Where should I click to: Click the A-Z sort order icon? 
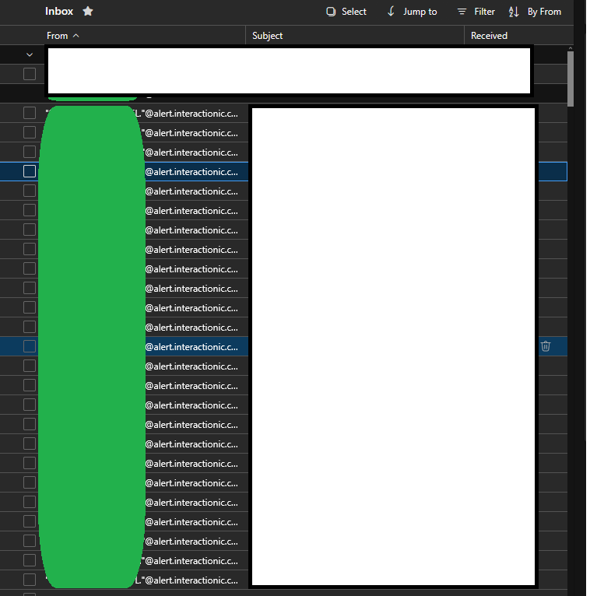coord(514,12)
